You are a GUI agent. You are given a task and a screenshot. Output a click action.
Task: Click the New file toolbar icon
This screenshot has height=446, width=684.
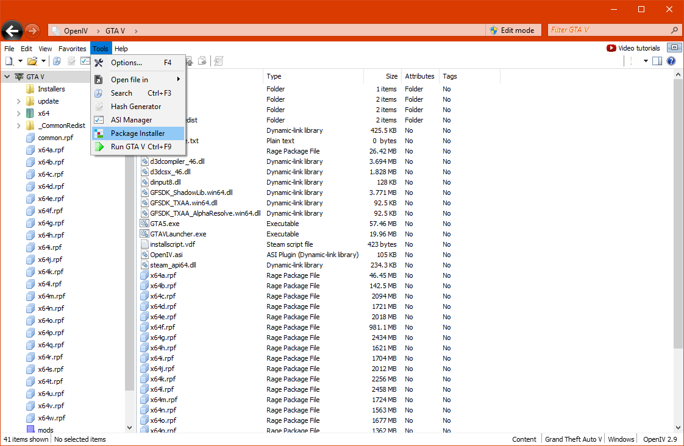10,61
